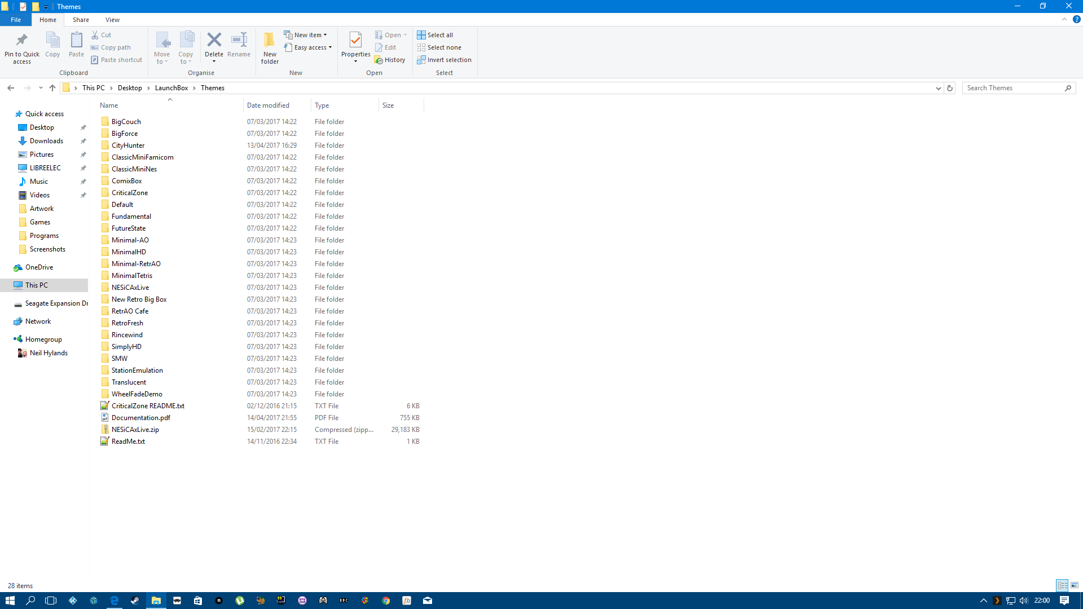Open the File menu

pyautogui.click(x=16, y=20)
